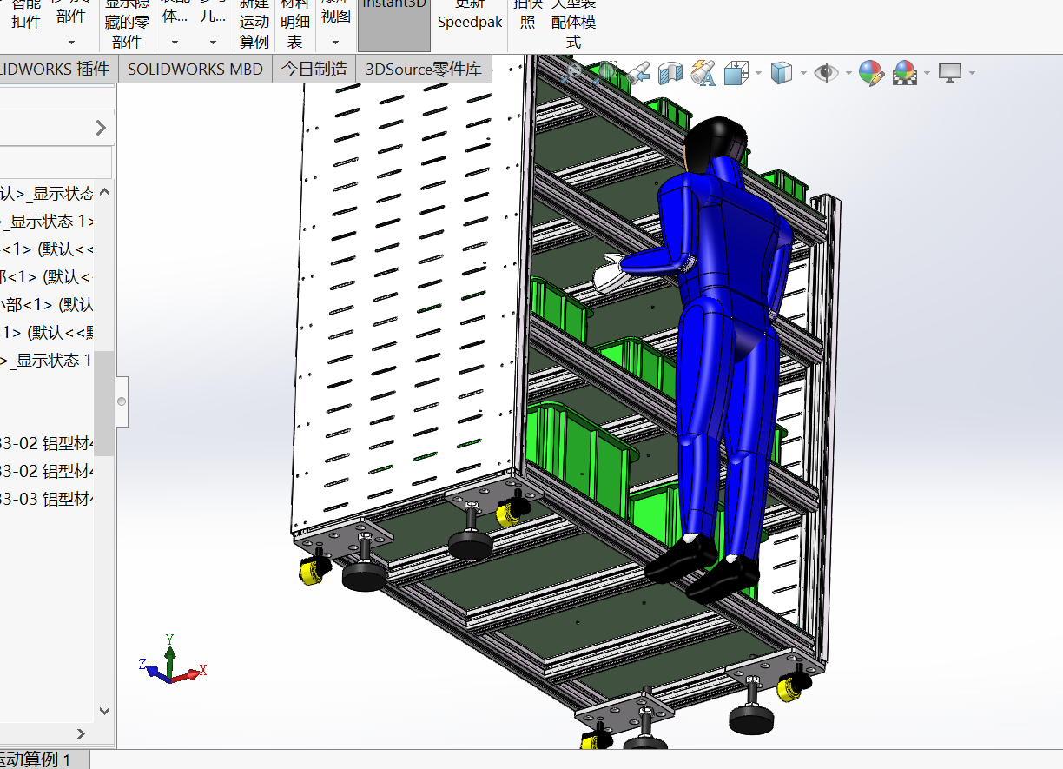This screenshot has width=1063, height=769.
Task: Select the tree row '3-03 铝型材4'
Action: (x=47, y=500)
